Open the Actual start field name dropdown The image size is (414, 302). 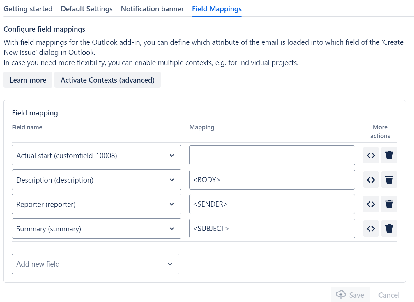[x=96, y=156]
